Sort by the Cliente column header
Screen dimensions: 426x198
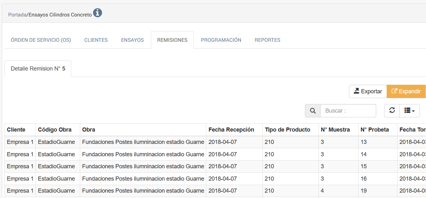(x=16, y=130)
